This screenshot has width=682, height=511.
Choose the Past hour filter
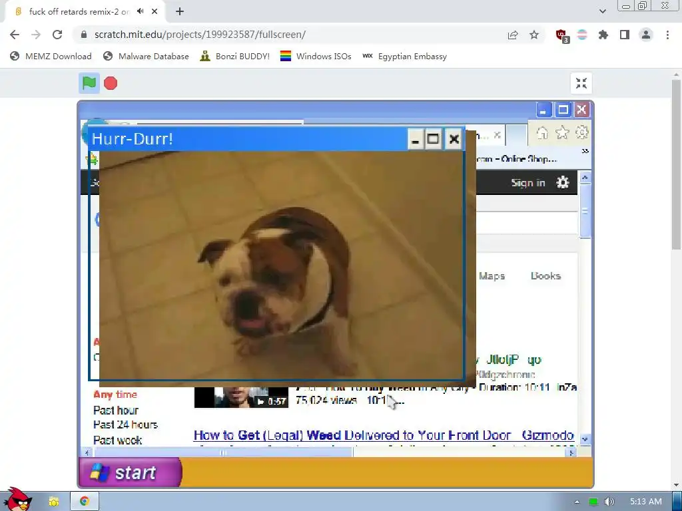click(x=116, y=410)
